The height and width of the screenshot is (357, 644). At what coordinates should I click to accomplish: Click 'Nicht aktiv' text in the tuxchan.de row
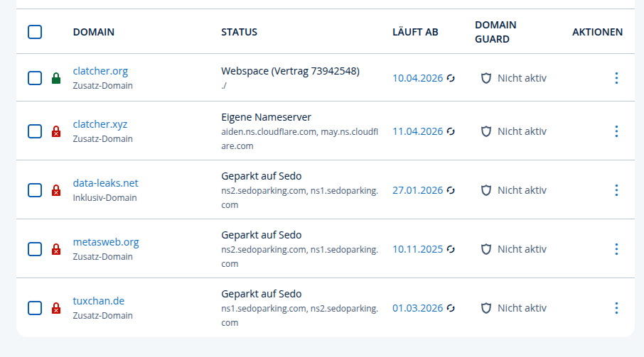pyautogui.click(x=522, y=308)
